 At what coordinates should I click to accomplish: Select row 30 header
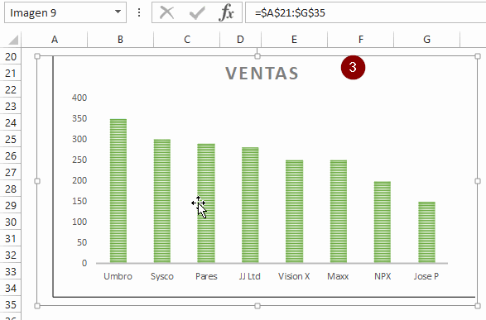click(11, 222)
